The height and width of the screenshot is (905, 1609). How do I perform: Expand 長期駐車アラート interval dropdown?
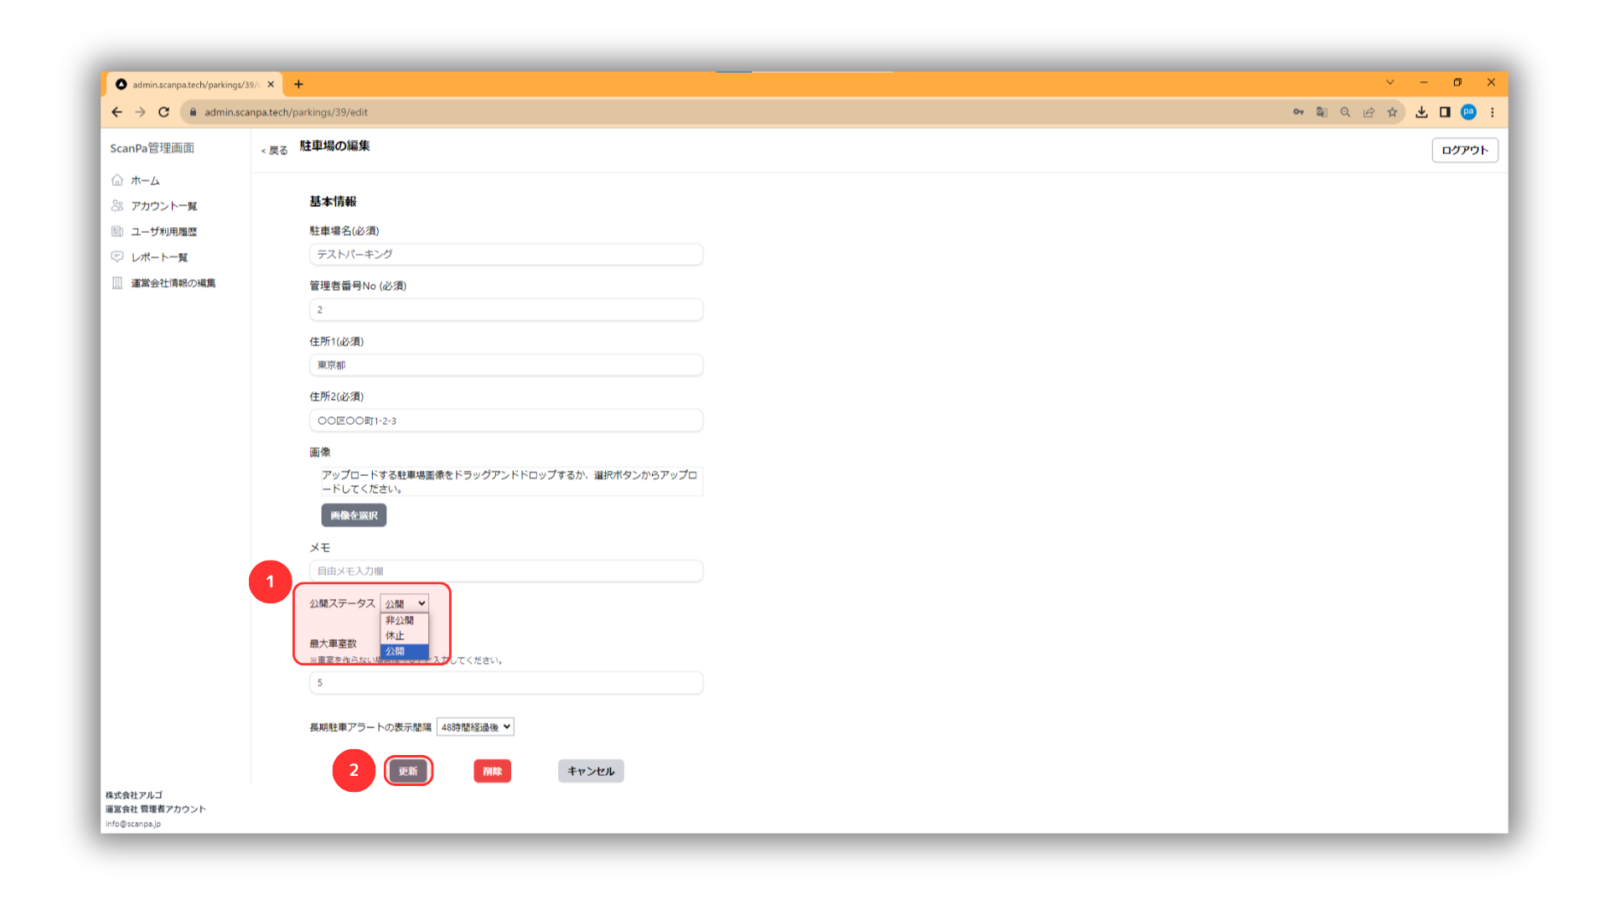coord(475,727)
